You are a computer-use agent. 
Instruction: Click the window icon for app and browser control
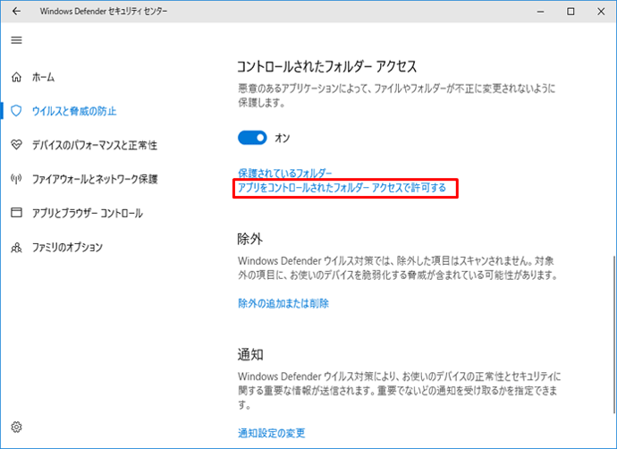coord(16,213)
